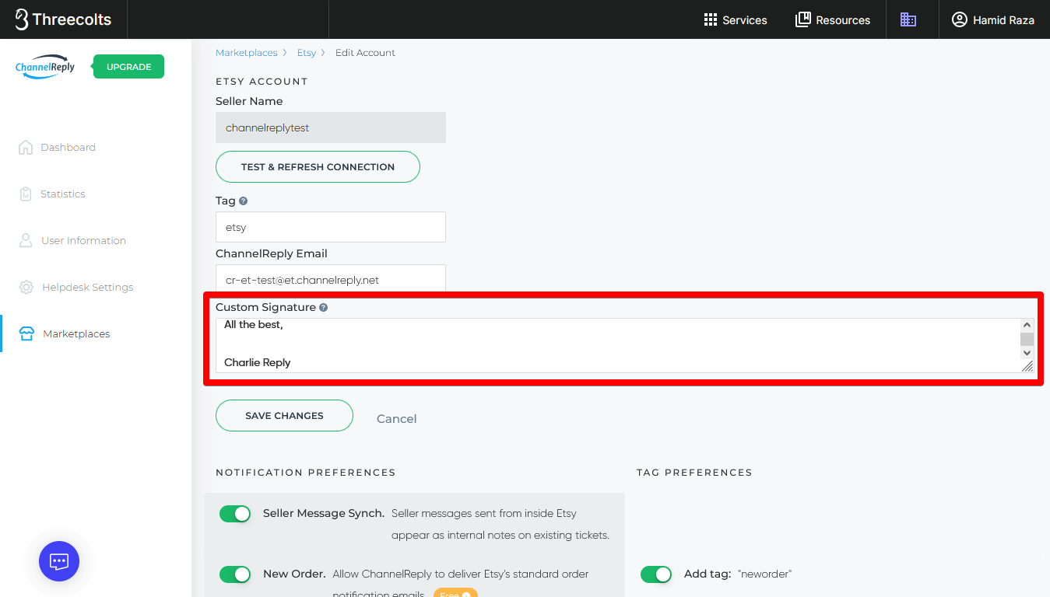Follow the Etsy breadcrumb link
This screenshot has width=1050, height=597.
(307, 53)
